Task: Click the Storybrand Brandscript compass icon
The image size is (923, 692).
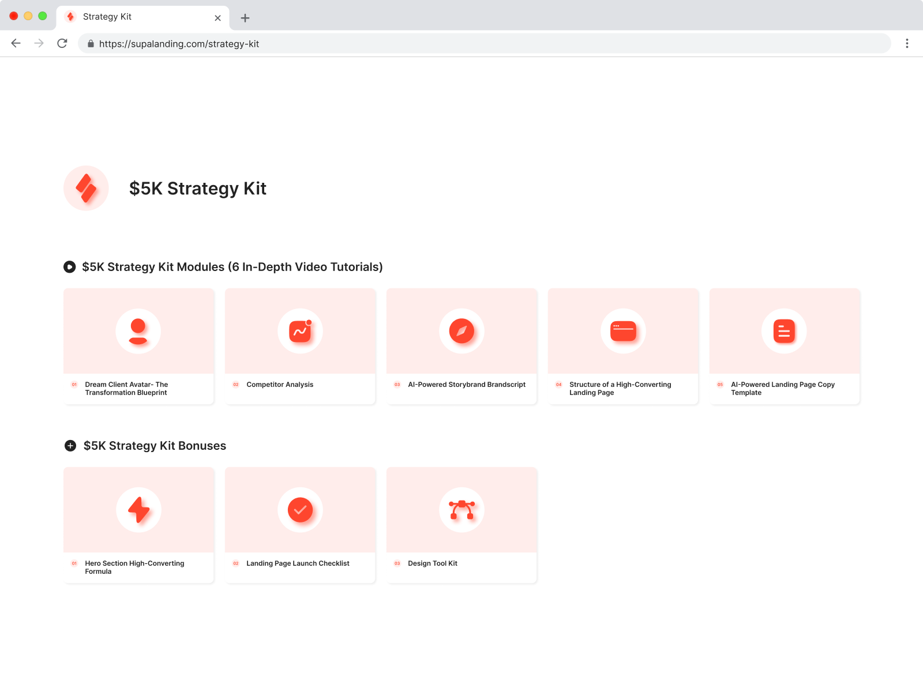Action: pyautogui.click(x=461, y=331)
